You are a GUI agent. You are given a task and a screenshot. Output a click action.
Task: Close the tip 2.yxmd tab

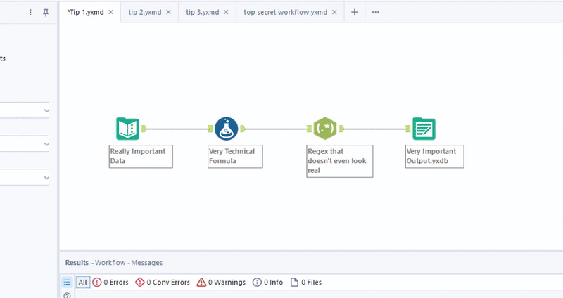pos(168,12)
